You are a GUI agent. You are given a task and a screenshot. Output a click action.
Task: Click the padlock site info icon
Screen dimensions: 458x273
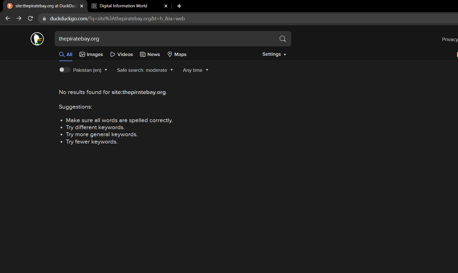point(44,19)
